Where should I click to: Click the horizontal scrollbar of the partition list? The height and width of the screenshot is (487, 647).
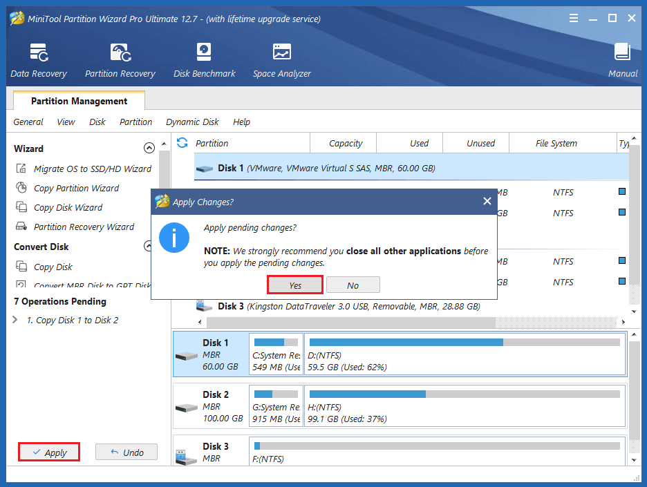350,322
